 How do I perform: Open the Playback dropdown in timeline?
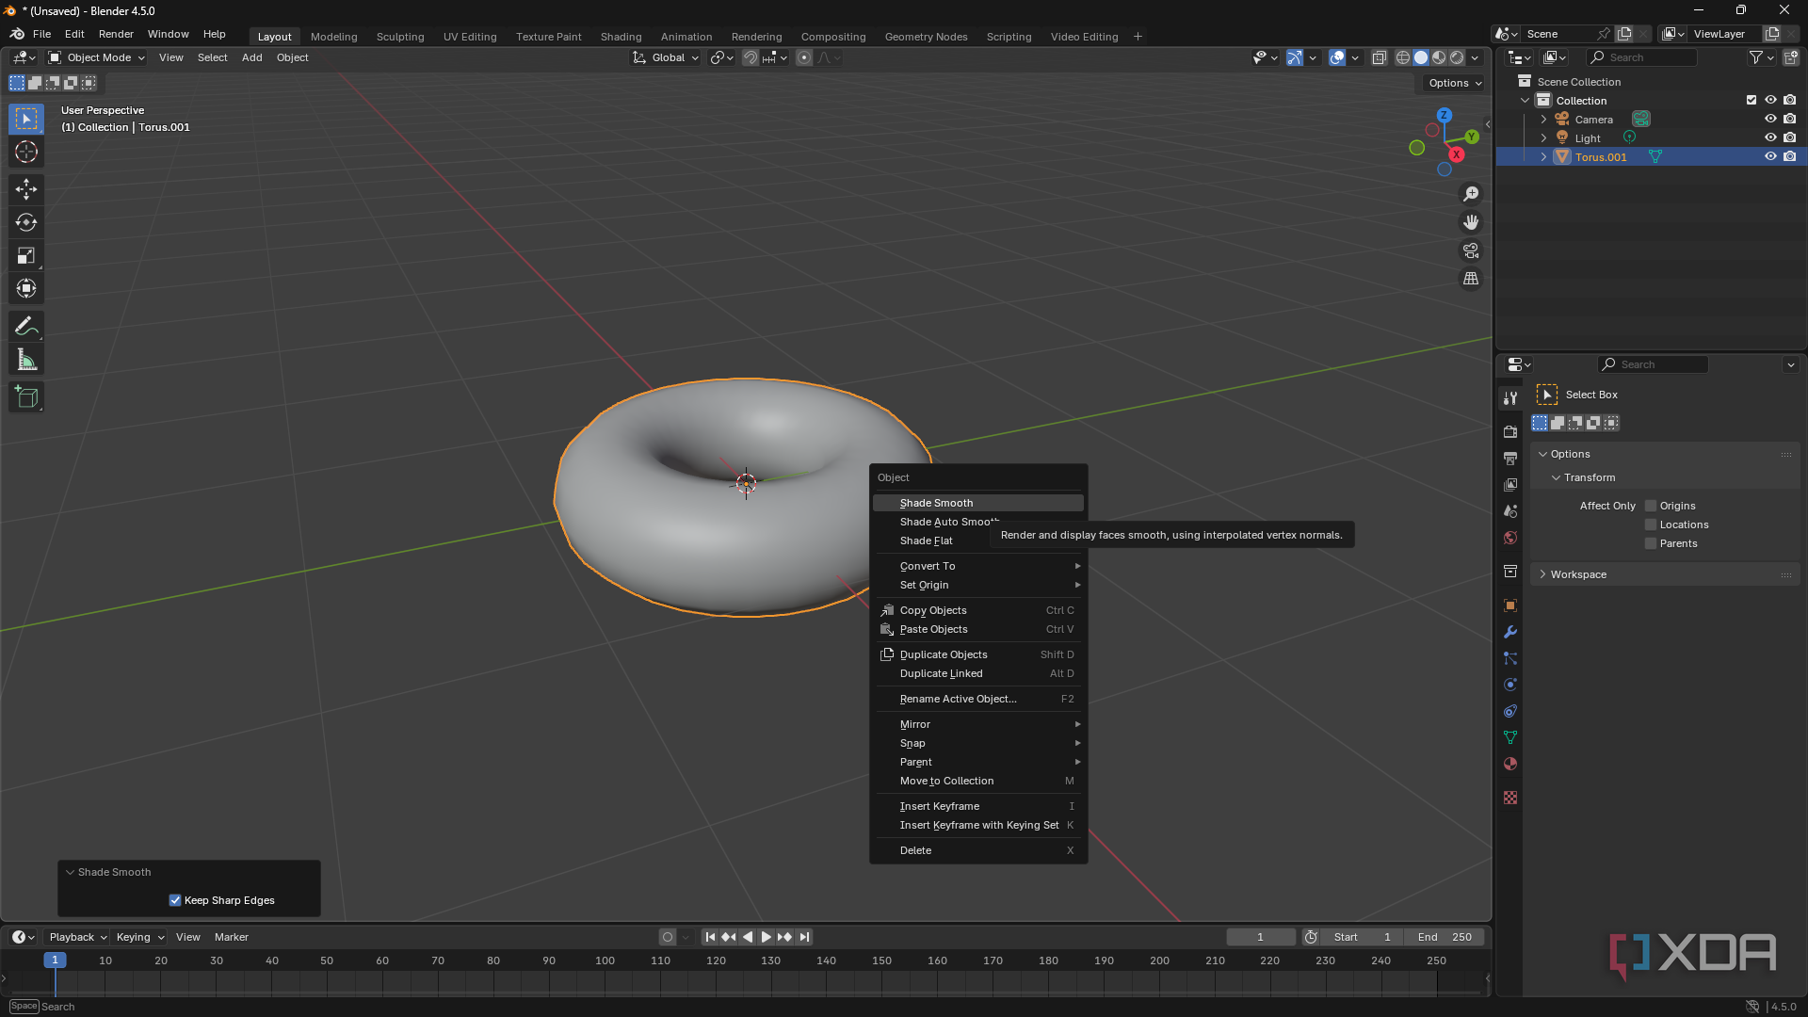click(77, 937)
